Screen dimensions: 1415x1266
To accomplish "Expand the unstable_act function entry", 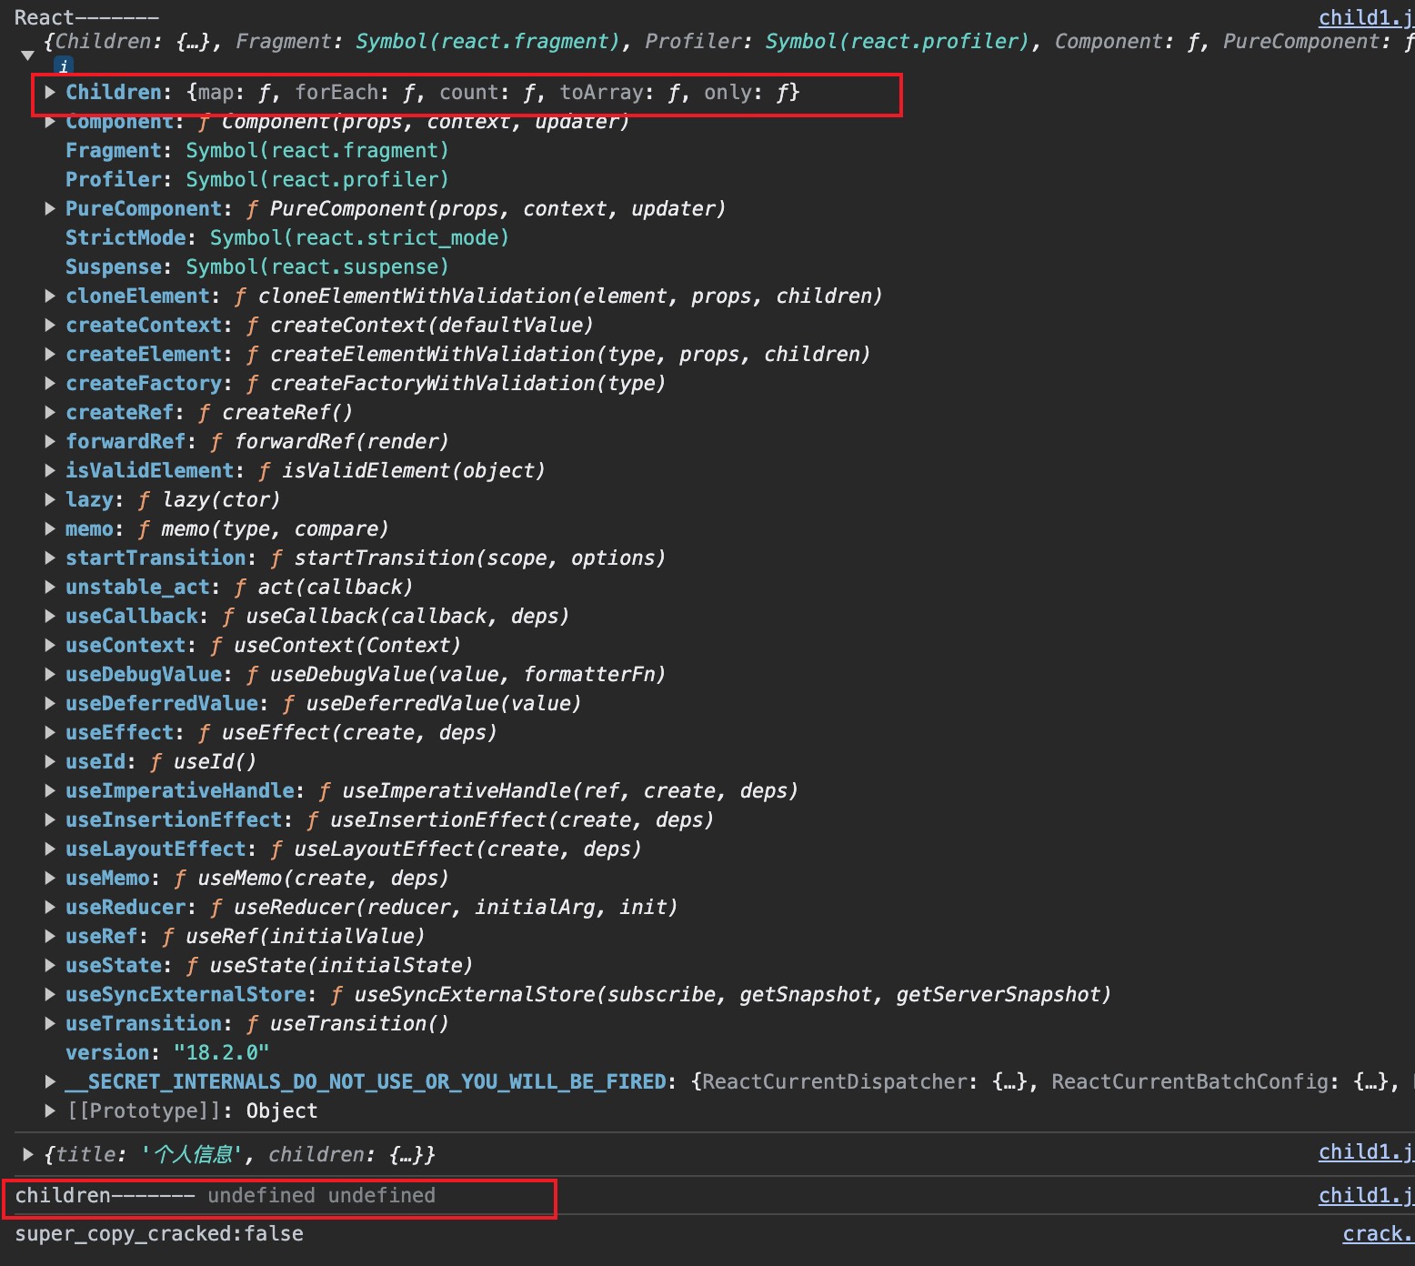I will point(51,587).
